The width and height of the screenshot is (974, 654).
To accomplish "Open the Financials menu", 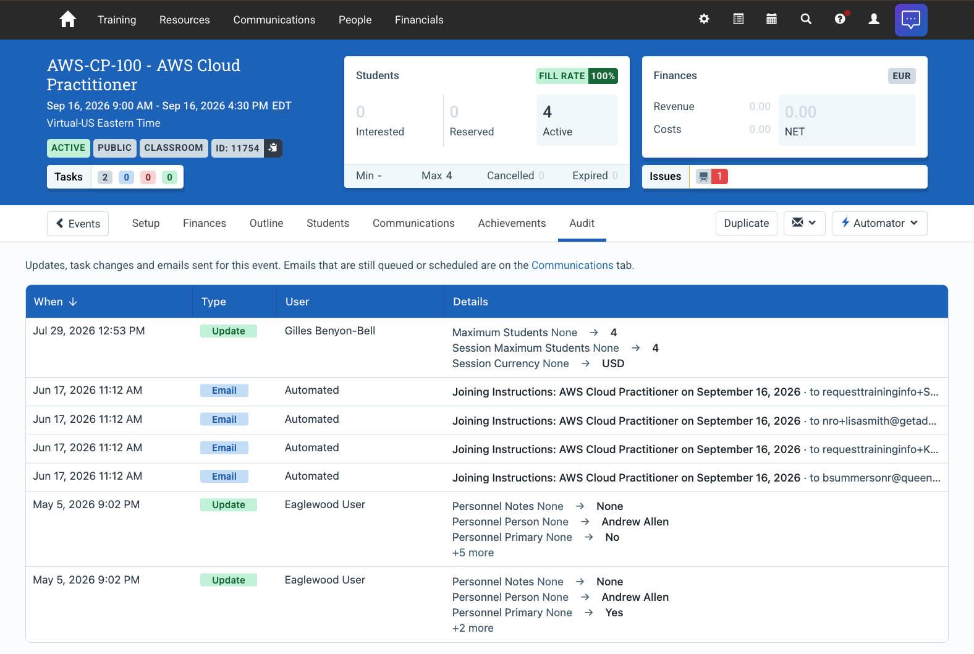I will click(x=419, y=20).
